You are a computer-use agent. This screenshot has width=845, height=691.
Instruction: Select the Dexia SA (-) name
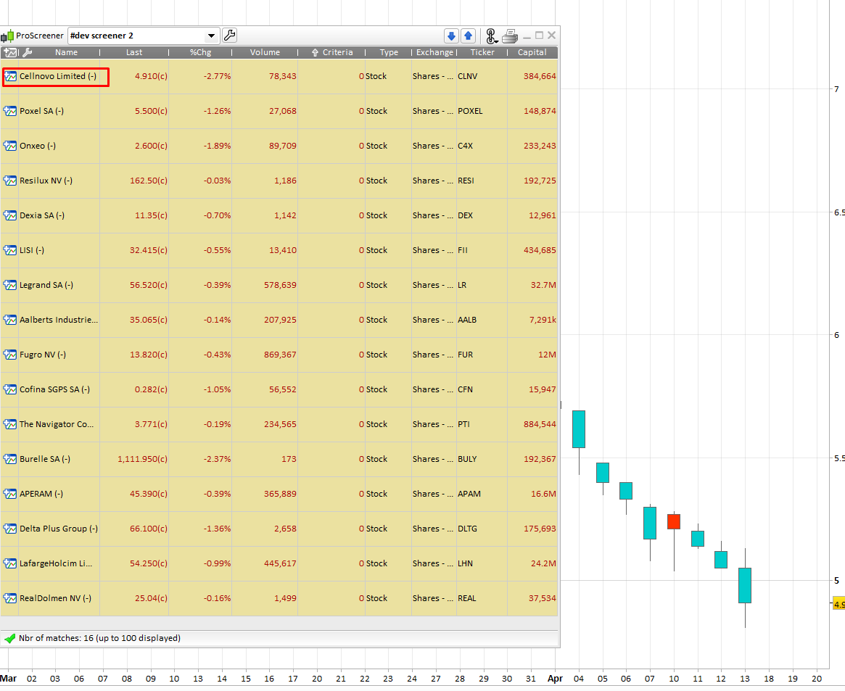(x=42, y=215)
